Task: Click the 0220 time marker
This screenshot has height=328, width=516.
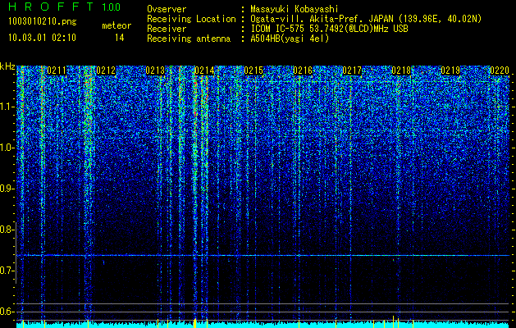Action: (x=500, y=71)
